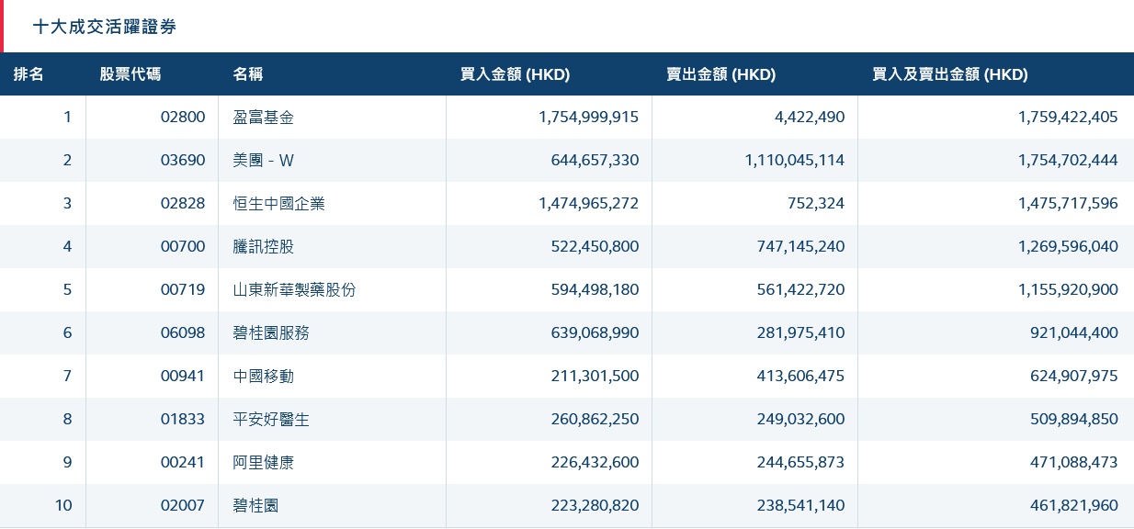1134x529 pixels.
Task: Click buy amount 594,498,180
Action: [x=595, y=290]
